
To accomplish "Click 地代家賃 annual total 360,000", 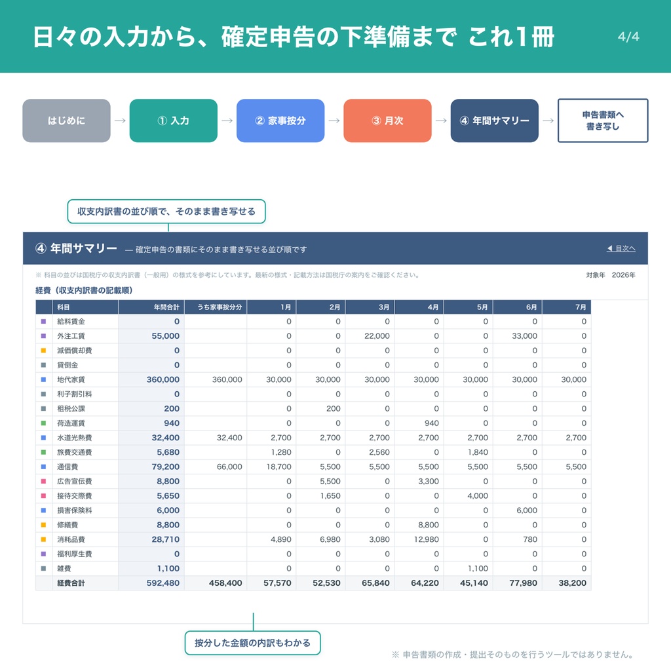I will pos(163,379).
